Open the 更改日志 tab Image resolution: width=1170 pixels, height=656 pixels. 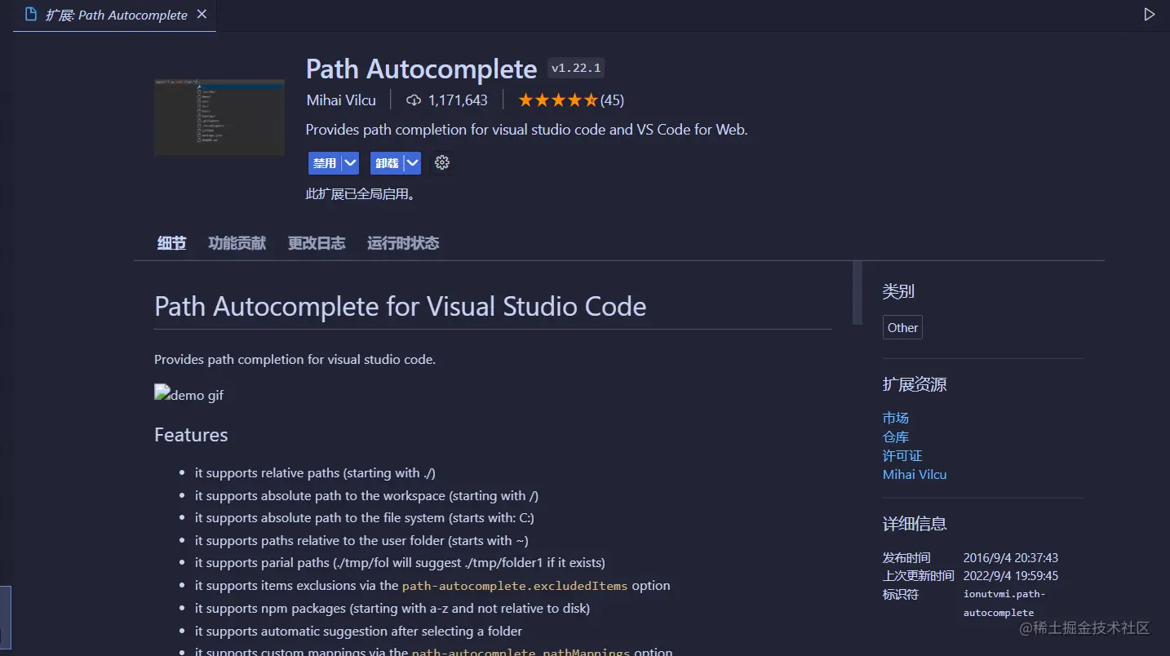click(317, 243)
